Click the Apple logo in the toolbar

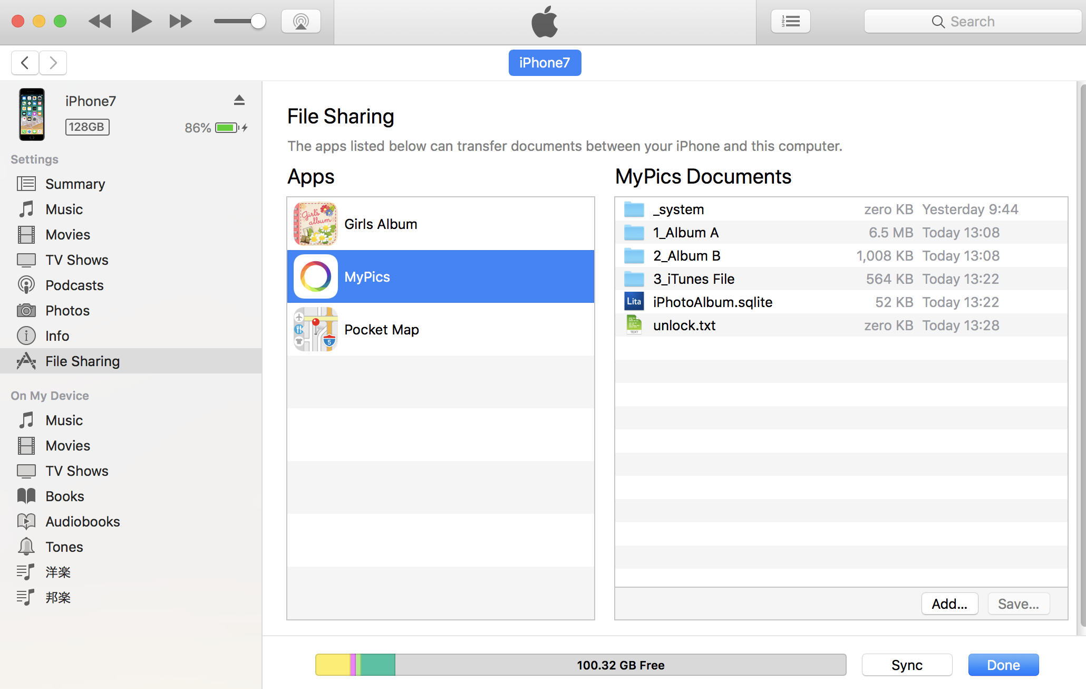click(545, 22)
